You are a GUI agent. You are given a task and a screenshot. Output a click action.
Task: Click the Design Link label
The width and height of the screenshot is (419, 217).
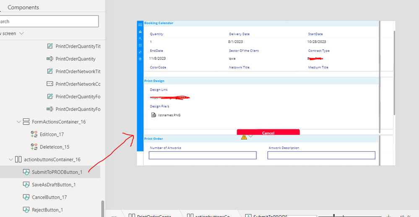(159, 90)
